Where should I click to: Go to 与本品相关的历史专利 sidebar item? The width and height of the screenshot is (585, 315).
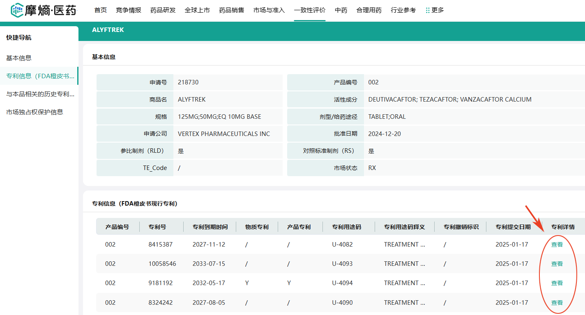pyautogui.click(x=40, y=94)
